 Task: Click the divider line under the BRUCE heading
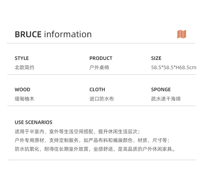pos(101,43)
